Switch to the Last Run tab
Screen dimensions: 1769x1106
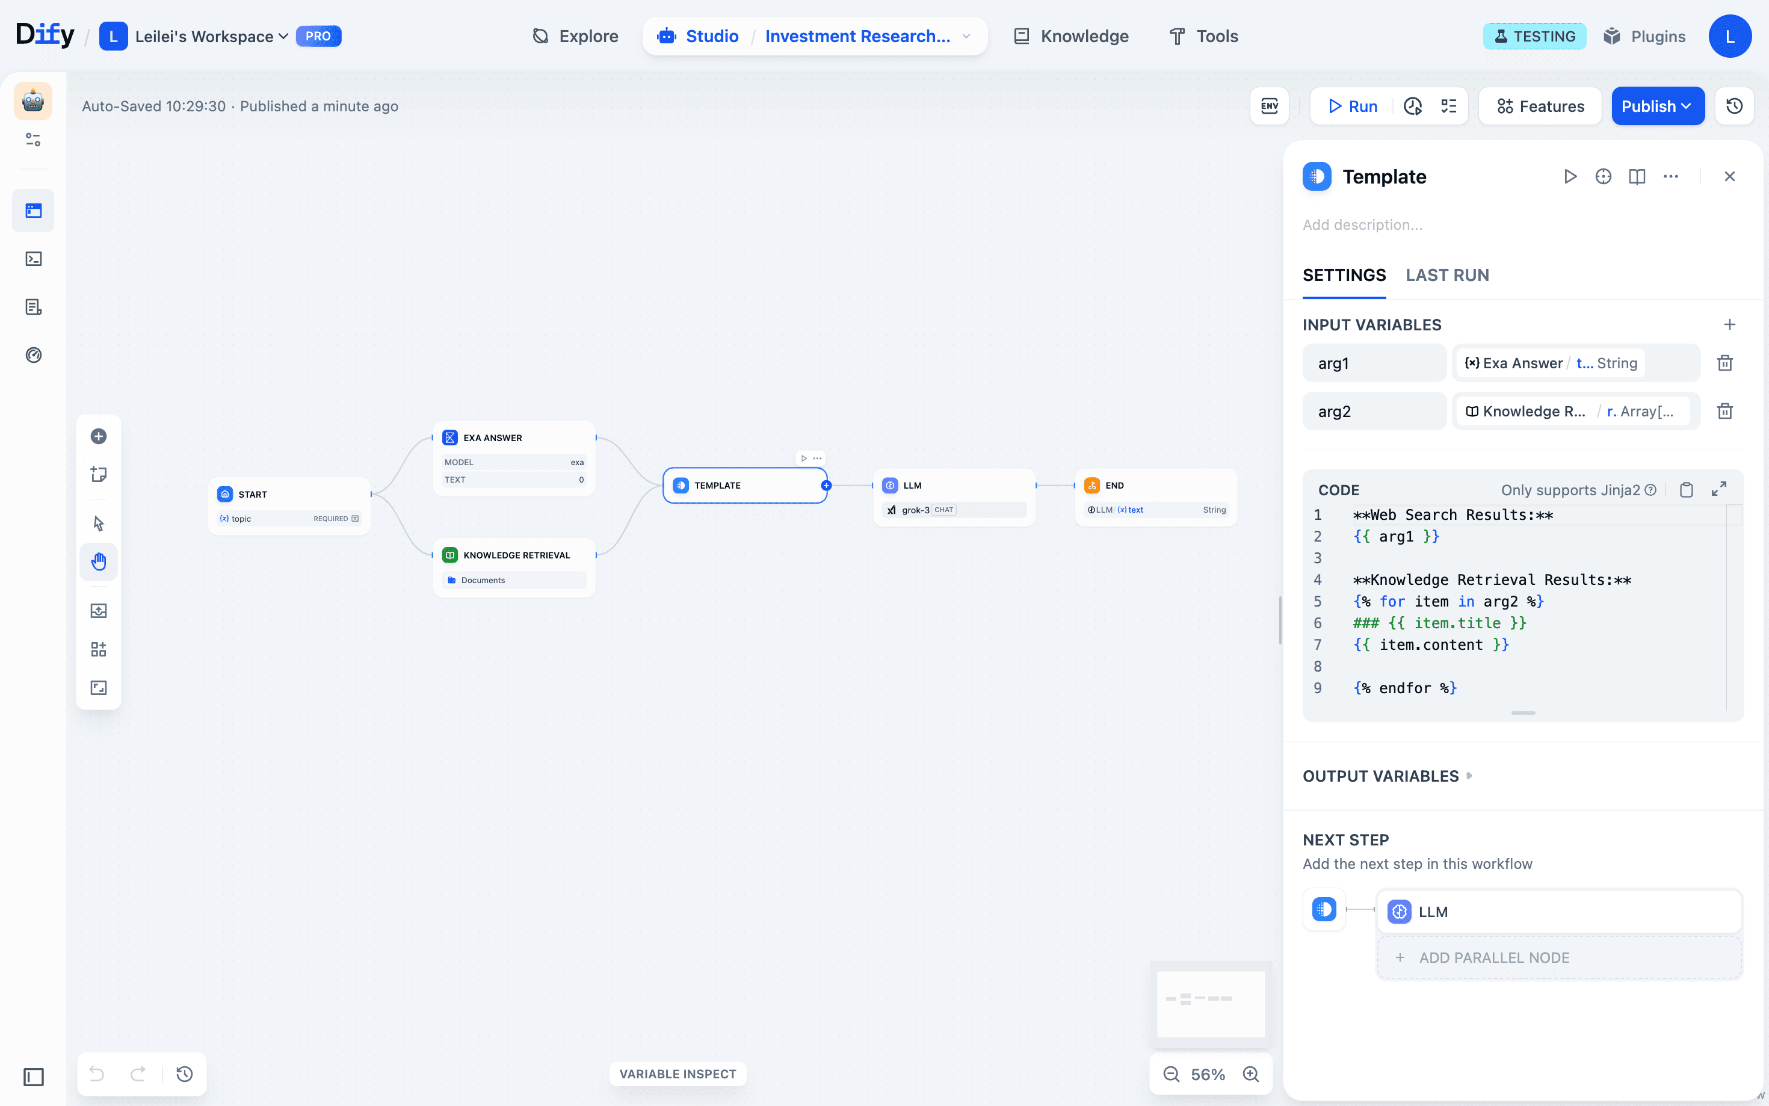[1446, 275]
